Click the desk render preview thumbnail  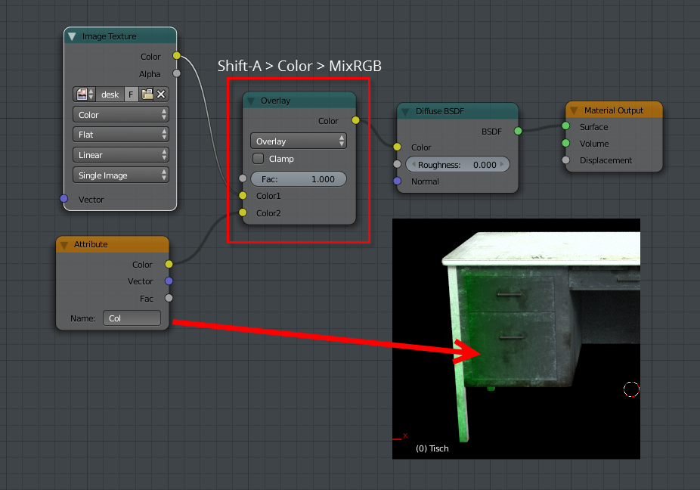click(x=516, y=339)
